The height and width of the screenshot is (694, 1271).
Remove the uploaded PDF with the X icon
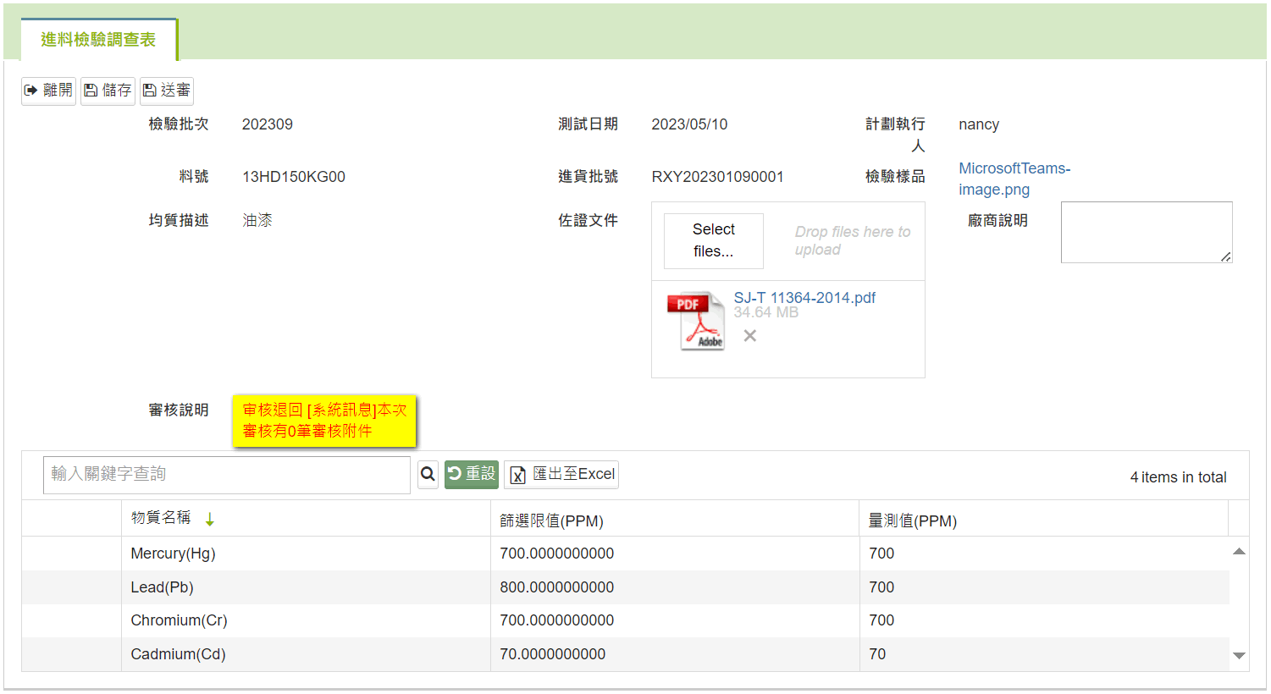(750, 336)
